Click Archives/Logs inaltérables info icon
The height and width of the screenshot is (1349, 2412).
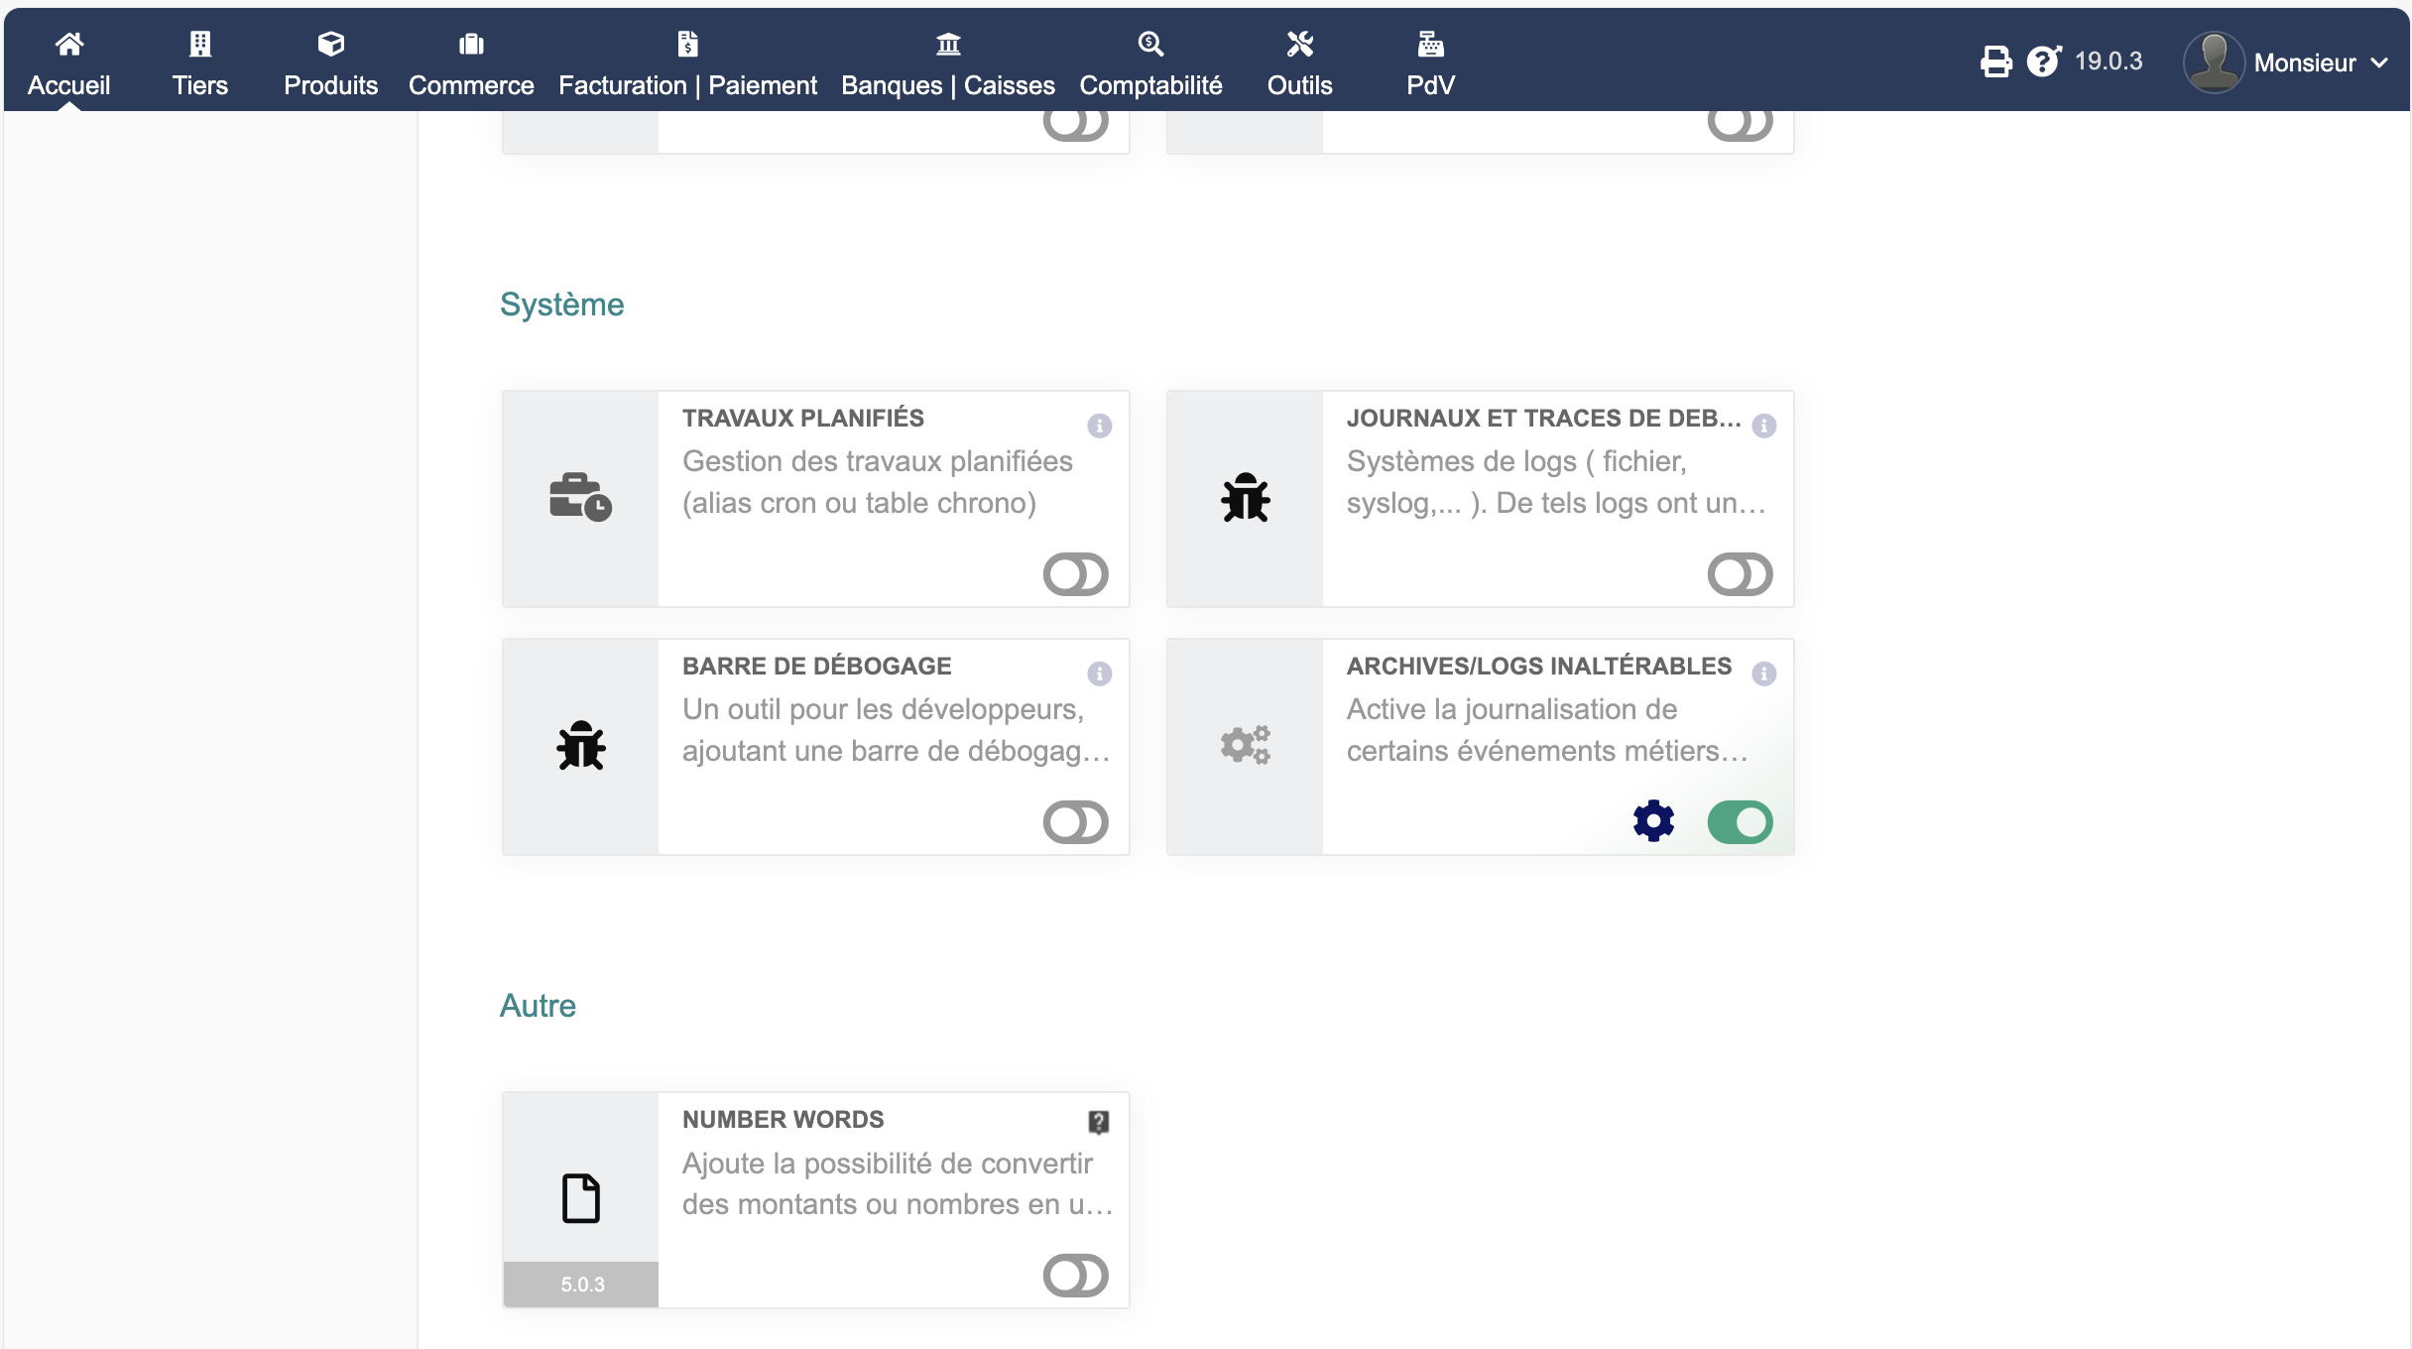[x=1763, y=674]
